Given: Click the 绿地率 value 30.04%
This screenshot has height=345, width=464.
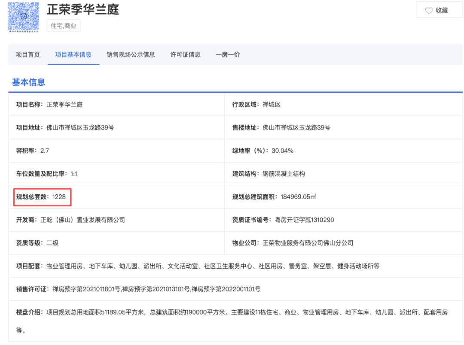Looking at the screenshot, I should coord(283,151).
